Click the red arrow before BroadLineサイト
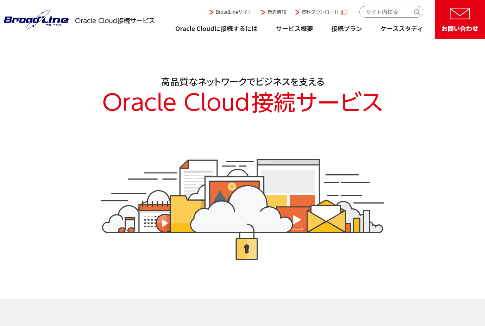485x326 pixels. (211, 12)
